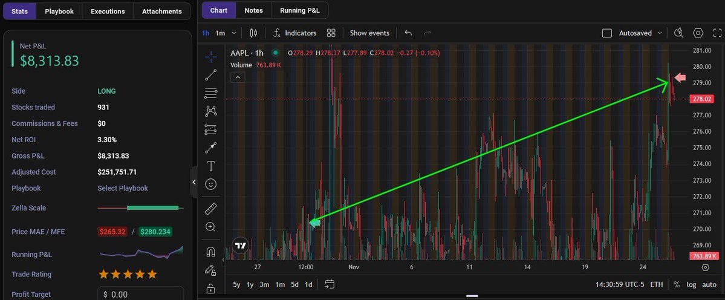Select the Chart tab

(x=219, y=10)
